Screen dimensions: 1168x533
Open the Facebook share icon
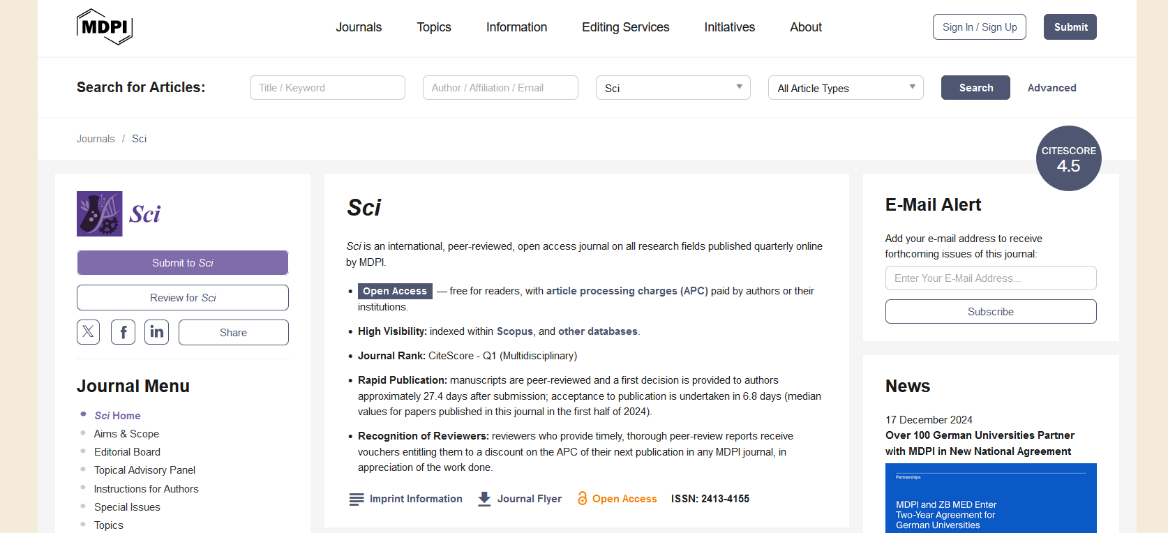(x=123, y=332)
